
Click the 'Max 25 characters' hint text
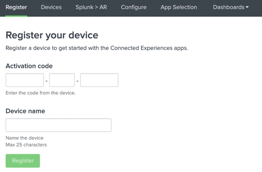pyautogui.click(x=26, y=144)
